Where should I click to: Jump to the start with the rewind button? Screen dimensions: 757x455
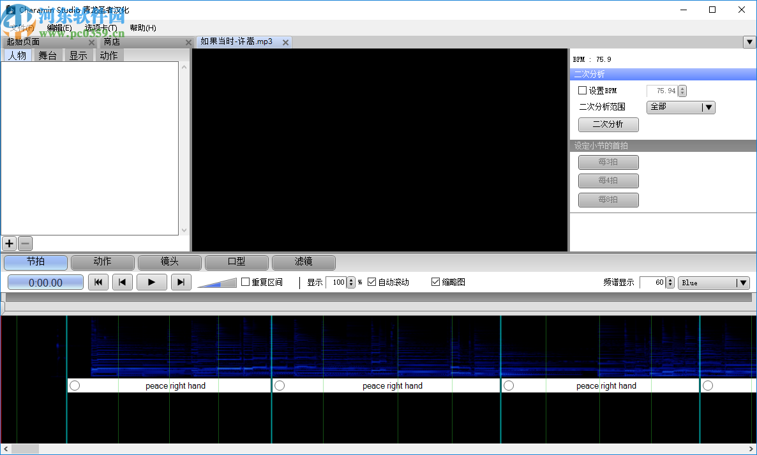(x=98, y=282)
